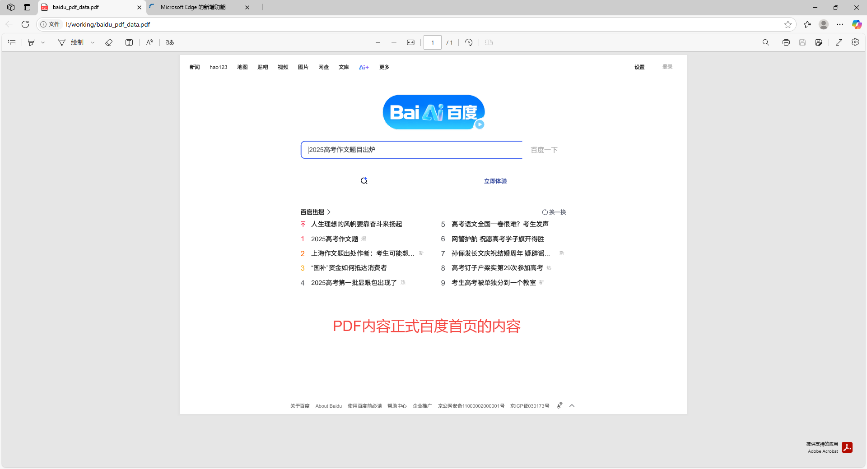Enter full screen PDF view
The height and width of the screenshot is (469, 867).
coord(839,42)
